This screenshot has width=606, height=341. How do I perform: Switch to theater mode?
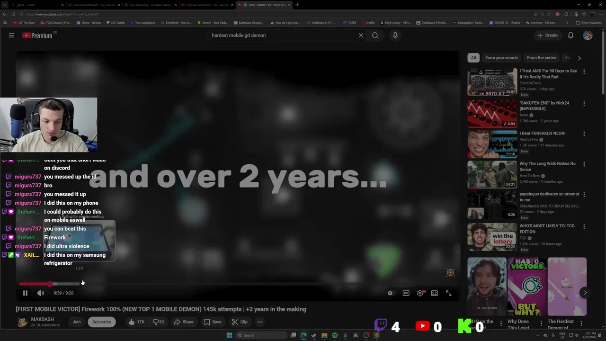434,293
